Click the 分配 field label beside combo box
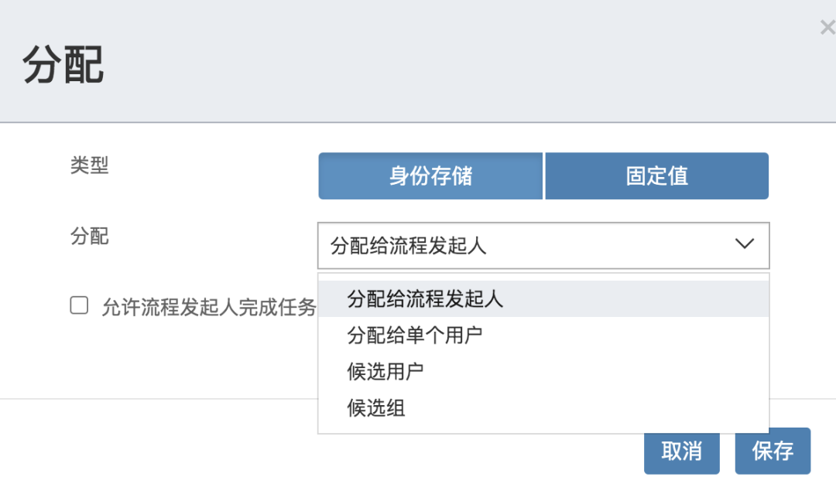 (90, 236)
